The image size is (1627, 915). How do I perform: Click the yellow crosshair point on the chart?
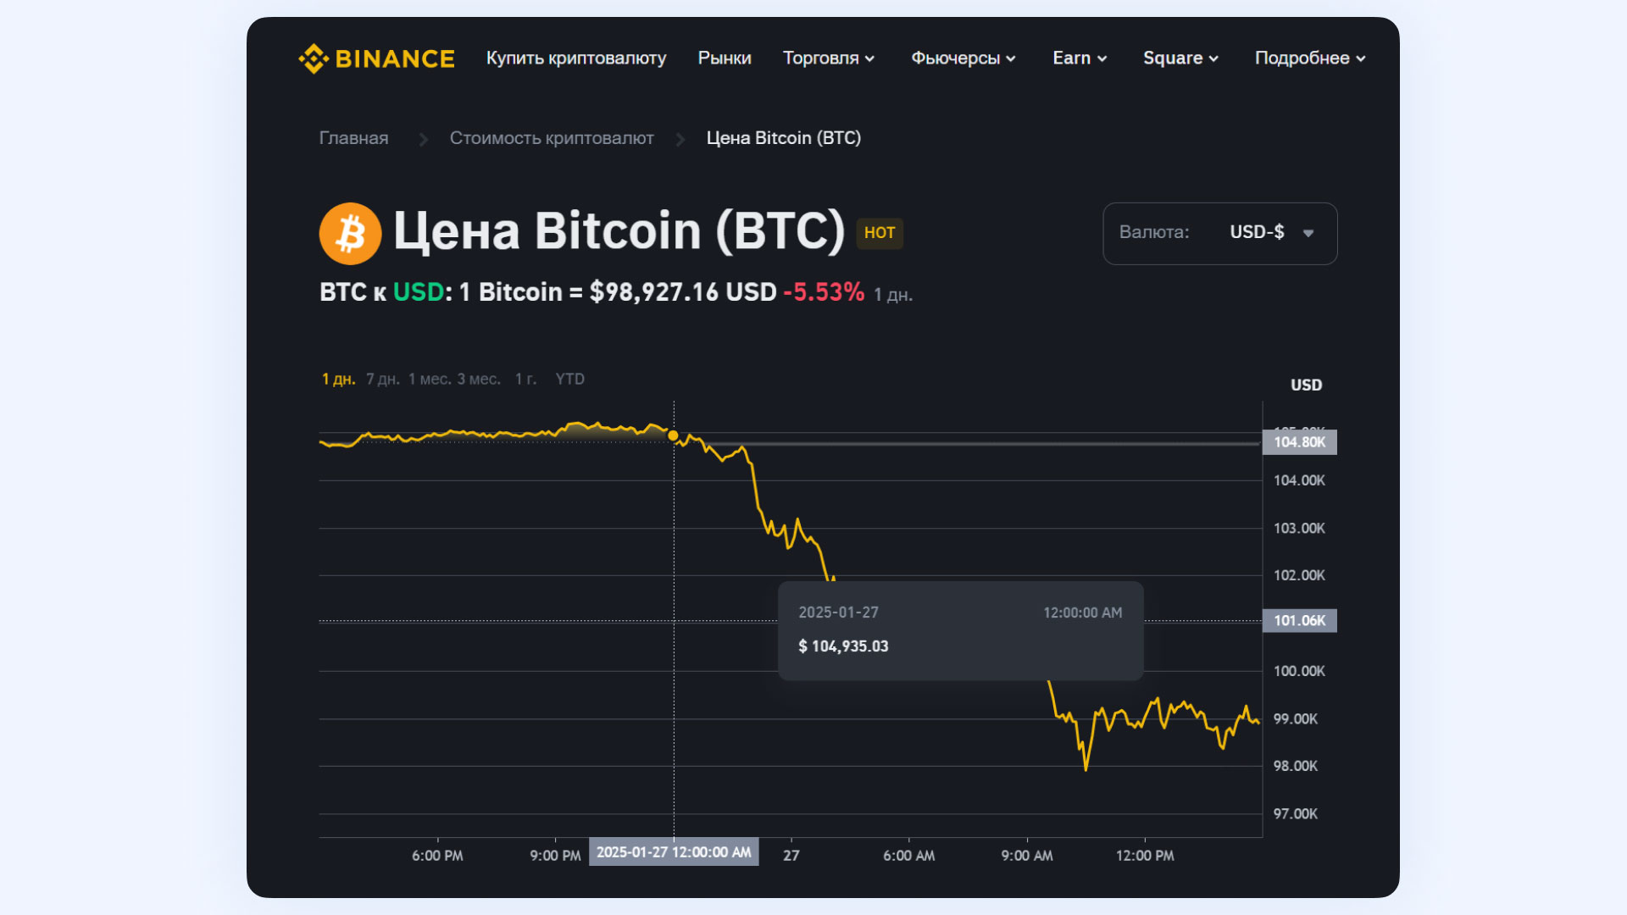pyautogui.click(x=674, y=435)
